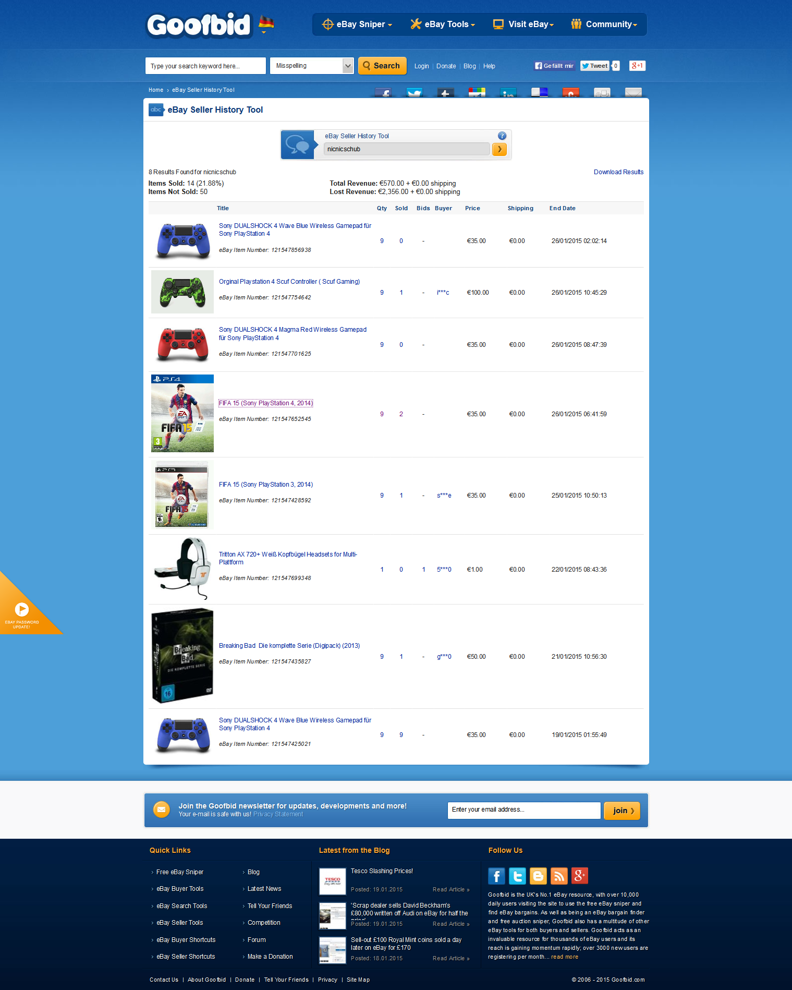Open FIFA 15 PlayStation 4 listing
792x990 pixels.
[x=265, y=403]
